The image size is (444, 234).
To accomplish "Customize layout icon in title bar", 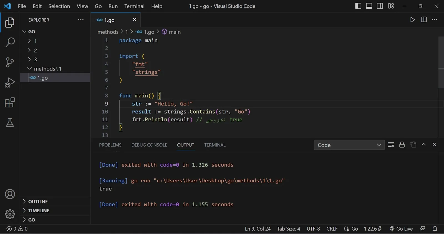I will pos(391,6).
